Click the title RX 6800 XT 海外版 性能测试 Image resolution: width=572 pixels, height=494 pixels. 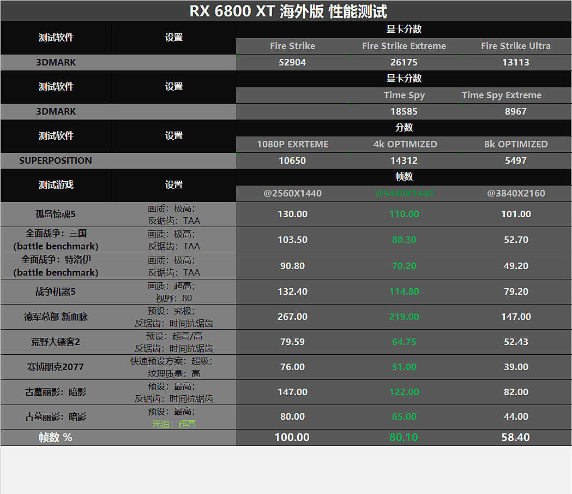coord(288,11)
